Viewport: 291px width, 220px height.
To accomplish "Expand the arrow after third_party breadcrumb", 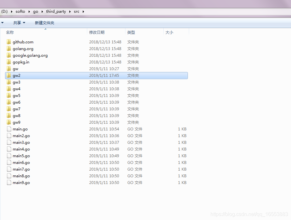I will click(x=70, y=11).
